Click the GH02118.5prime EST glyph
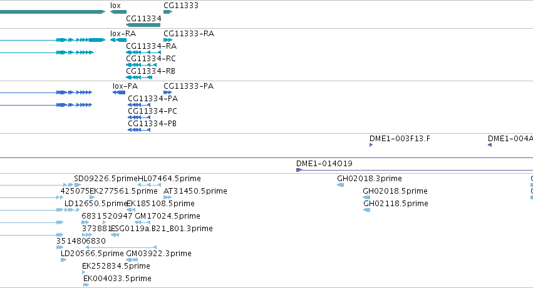 (367, 210)
